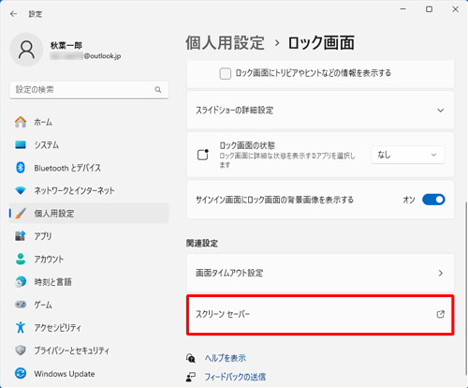Click the Bluetooth icon in sidebar
This screenshot has height=388, width=468.
coord(21,168)
